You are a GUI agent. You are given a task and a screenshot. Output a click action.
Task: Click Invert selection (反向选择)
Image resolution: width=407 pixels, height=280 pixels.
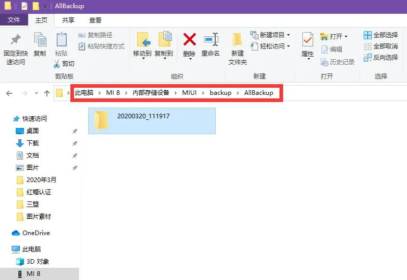(381, 58)
